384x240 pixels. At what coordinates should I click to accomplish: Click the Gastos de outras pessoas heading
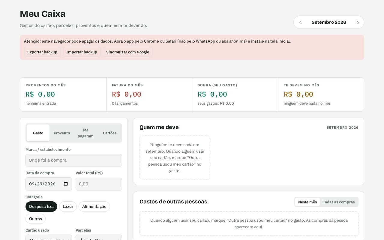click(x=173, y=202)
